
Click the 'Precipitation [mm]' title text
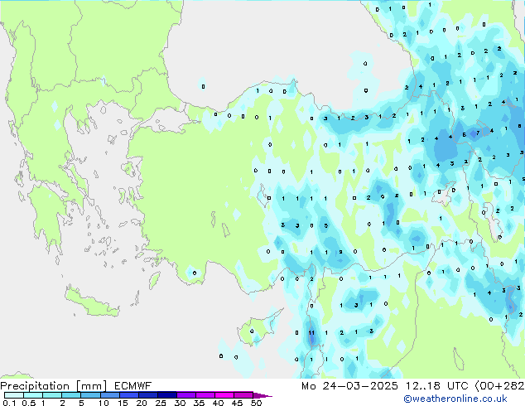pos(53,386)
